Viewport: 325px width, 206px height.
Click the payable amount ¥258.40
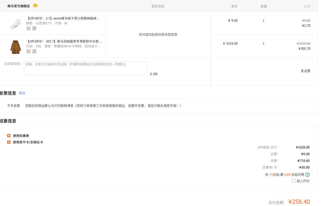[x=299, y=202]
